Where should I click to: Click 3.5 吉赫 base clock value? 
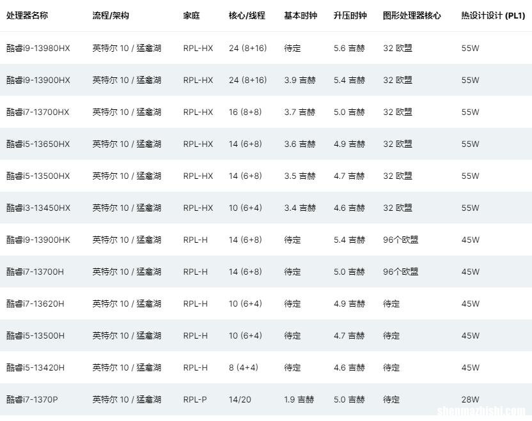point(300,176)
